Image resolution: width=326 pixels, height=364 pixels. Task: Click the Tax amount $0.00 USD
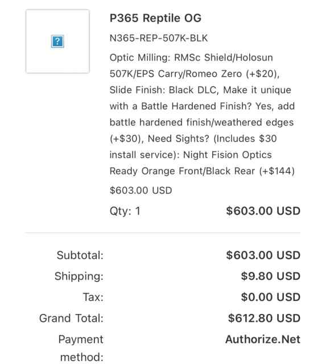coord(270,297)
